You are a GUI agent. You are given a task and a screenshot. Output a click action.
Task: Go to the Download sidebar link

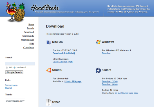[x=29, y=32]
